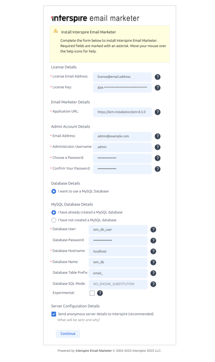The height and width of the screenshot is (362, 215).
Task: Show help for Choose a Password
Action: (x=158, y=158)
